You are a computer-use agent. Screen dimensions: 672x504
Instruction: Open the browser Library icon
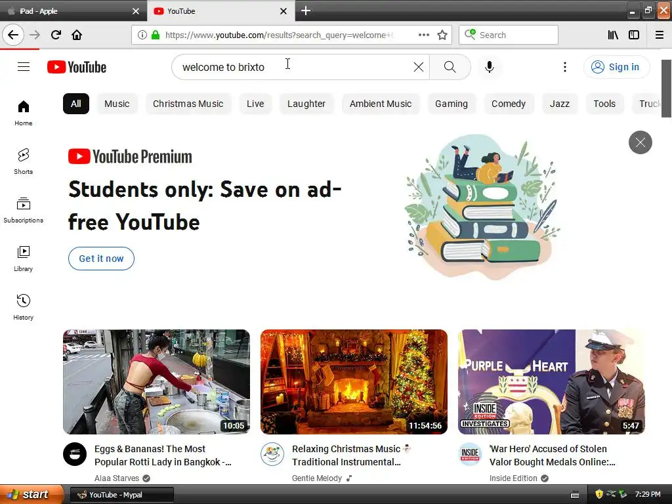(613, 35)
